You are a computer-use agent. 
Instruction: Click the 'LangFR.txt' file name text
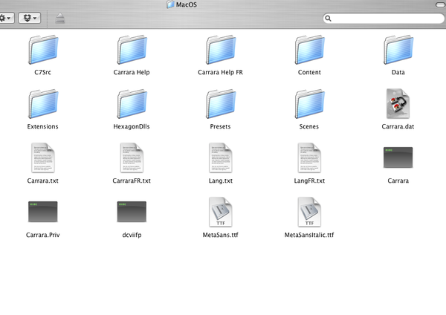click(x=309, y=181)
